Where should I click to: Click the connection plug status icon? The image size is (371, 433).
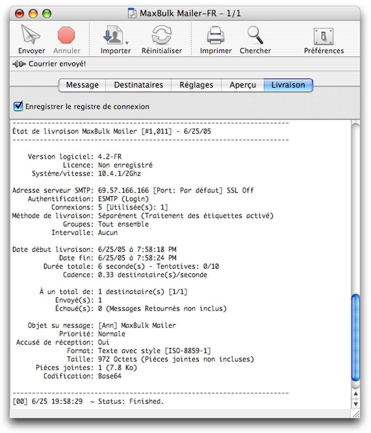pos(19,64)
